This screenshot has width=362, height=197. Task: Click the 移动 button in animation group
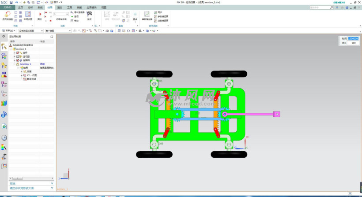point(75,21)
